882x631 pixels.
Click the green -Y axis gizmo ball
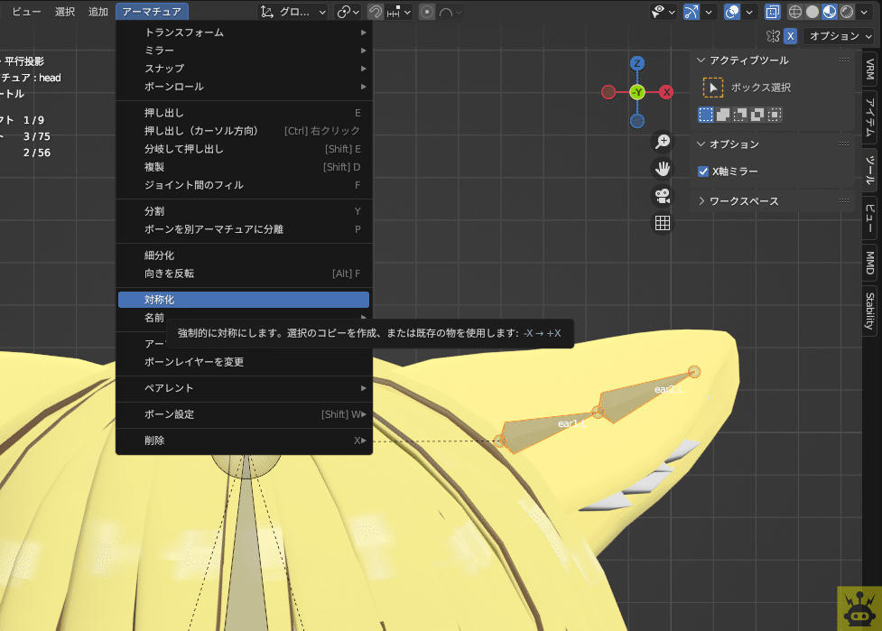coord(636,92)
